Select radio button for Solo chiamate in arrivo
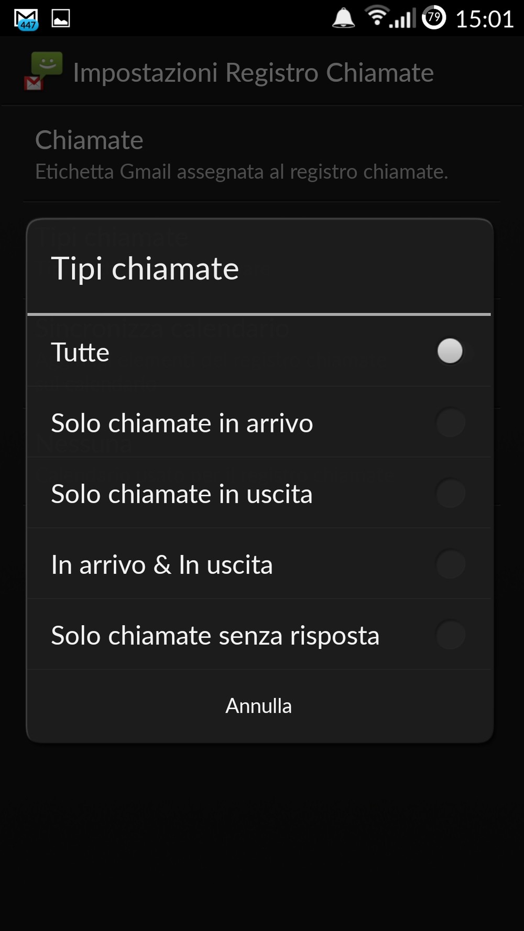The height and width of the screenshot is (931, 524). [450, 423]
